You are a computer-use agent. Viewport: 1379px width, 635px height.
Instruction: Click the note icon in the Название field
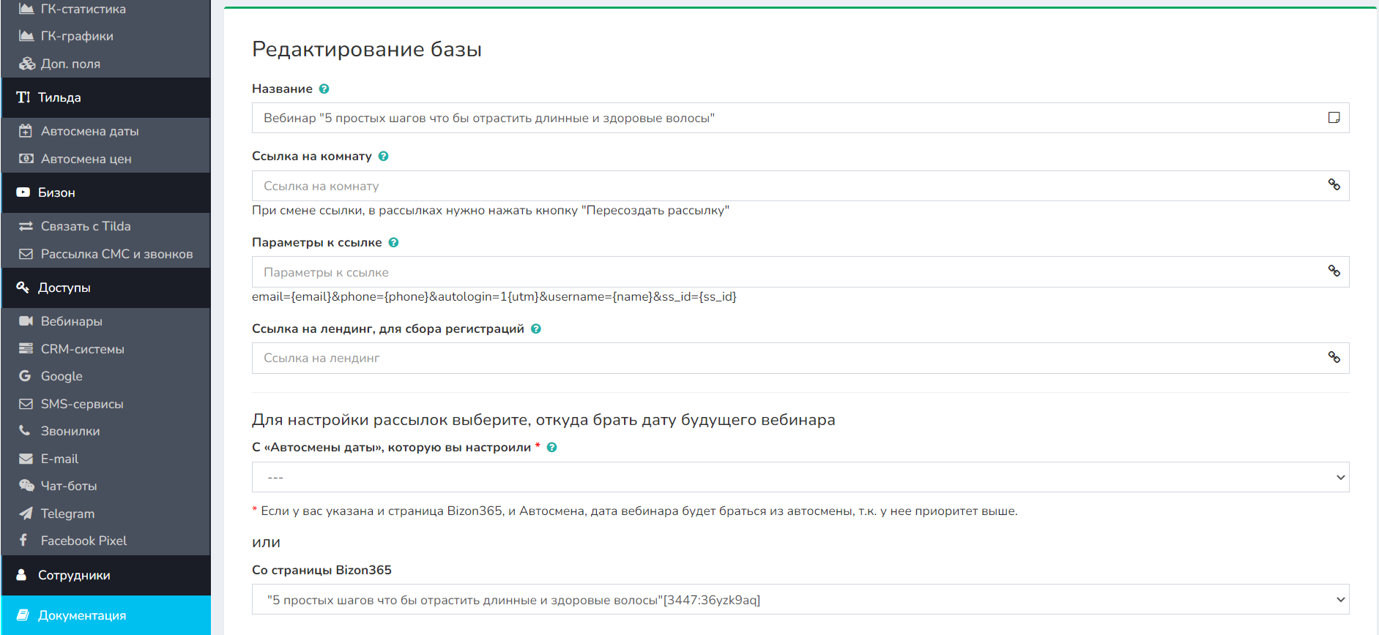[1334, 118]
